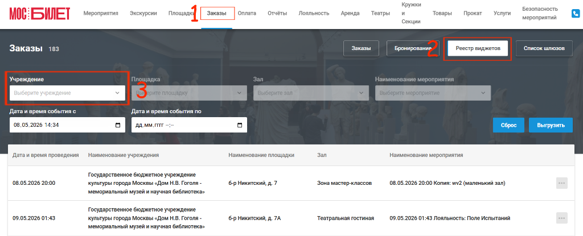This screenshot has height=236, width=583.
Task: Open the Мероприятия section
Action: [x=101, y=14]
